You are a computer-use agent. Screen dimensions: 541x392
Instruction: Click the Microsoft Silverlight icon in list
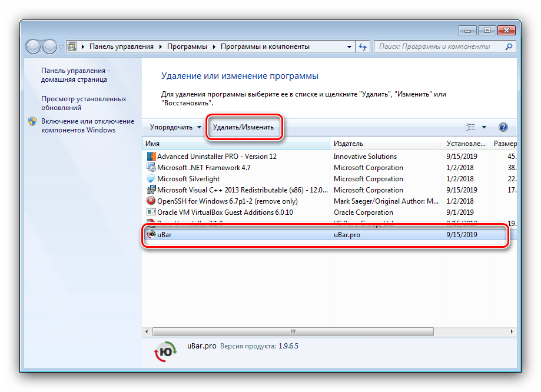tap(151, 179)
